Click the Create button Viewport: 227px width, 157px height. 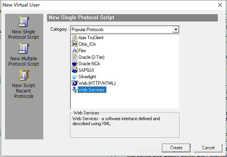pyautogui.click(x=176, y=148)
